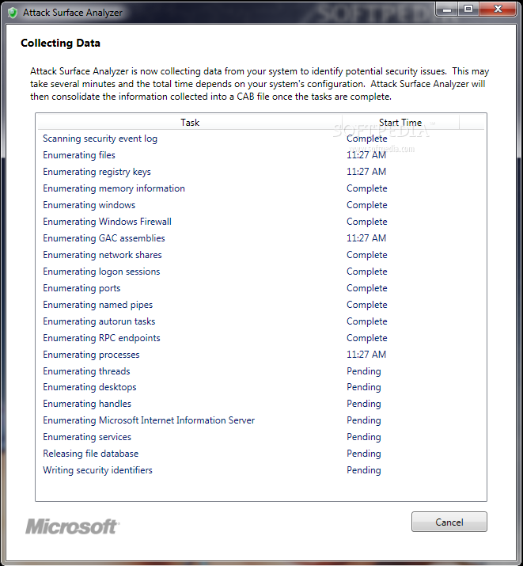This screenshot has width=523, height=566.
Task: Select Enumerating logon sessions task
Action: tap(261, 272)
